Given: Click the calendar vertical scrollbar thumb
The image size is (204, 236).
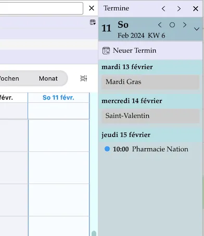Looking at the screenshot, I should click(94, 233).
